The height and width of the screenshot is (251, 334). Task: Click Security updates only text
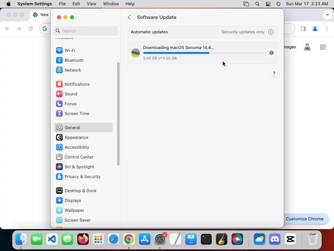[x=243, y=32]
